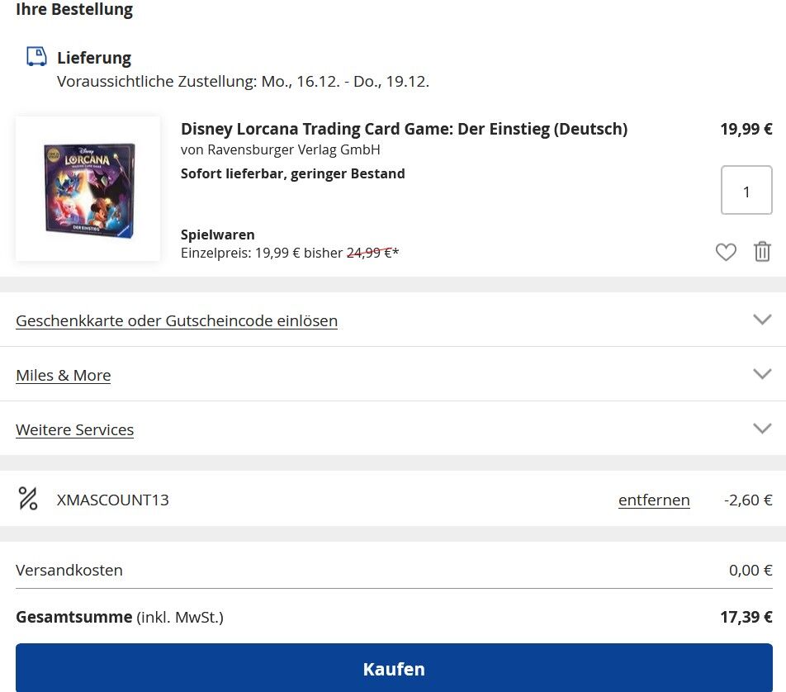Click the XMASCOUNT13 coupon code label
Image resolution: width=786 pixels, height=692 pixels.
[x=113, y=500]
